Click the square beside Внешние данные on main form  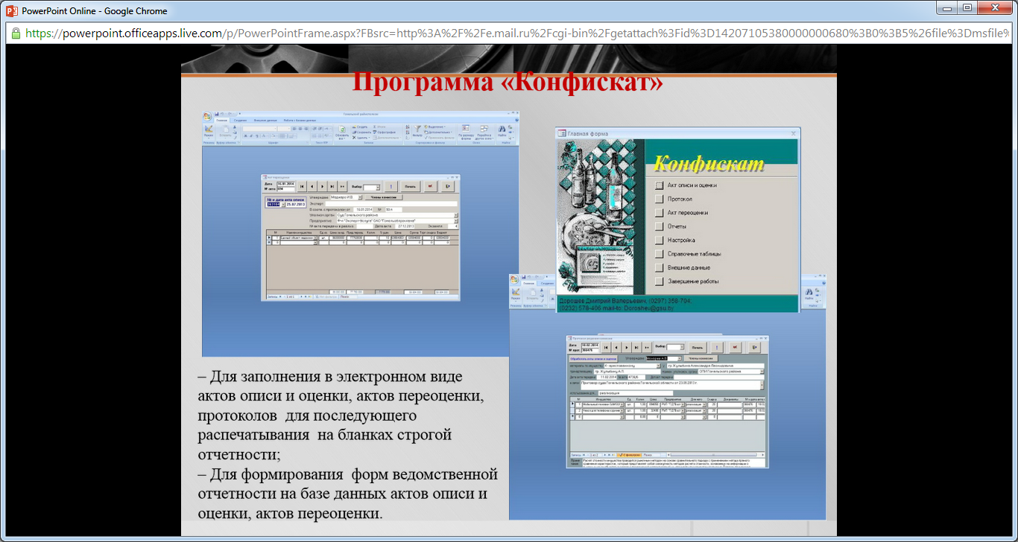[x=659, y=267]
